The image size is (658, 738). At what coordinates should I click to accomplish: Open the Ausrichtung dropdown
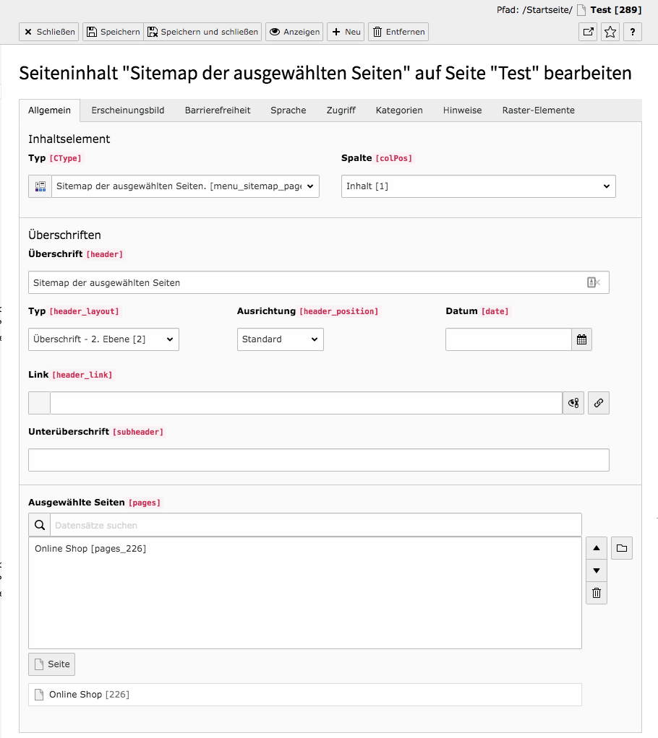281,339
